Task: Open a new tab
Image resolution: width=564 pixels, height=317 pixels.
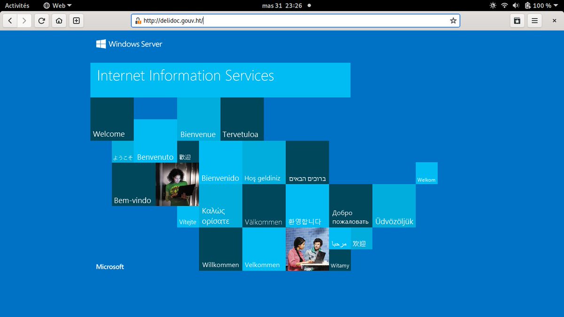Action: pos(76,21)
